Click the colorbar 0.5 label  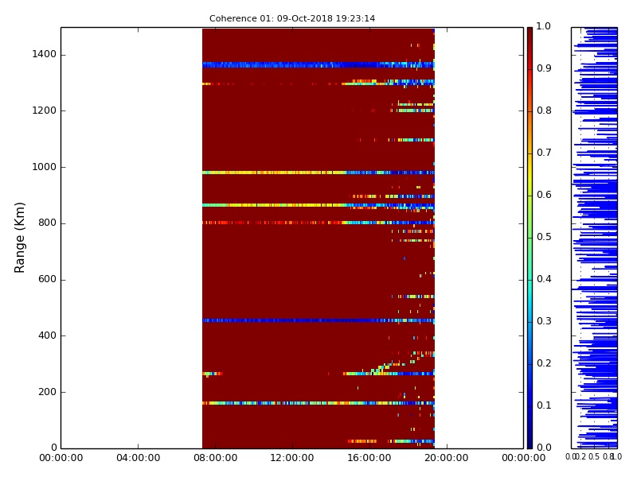click(544, 237)
